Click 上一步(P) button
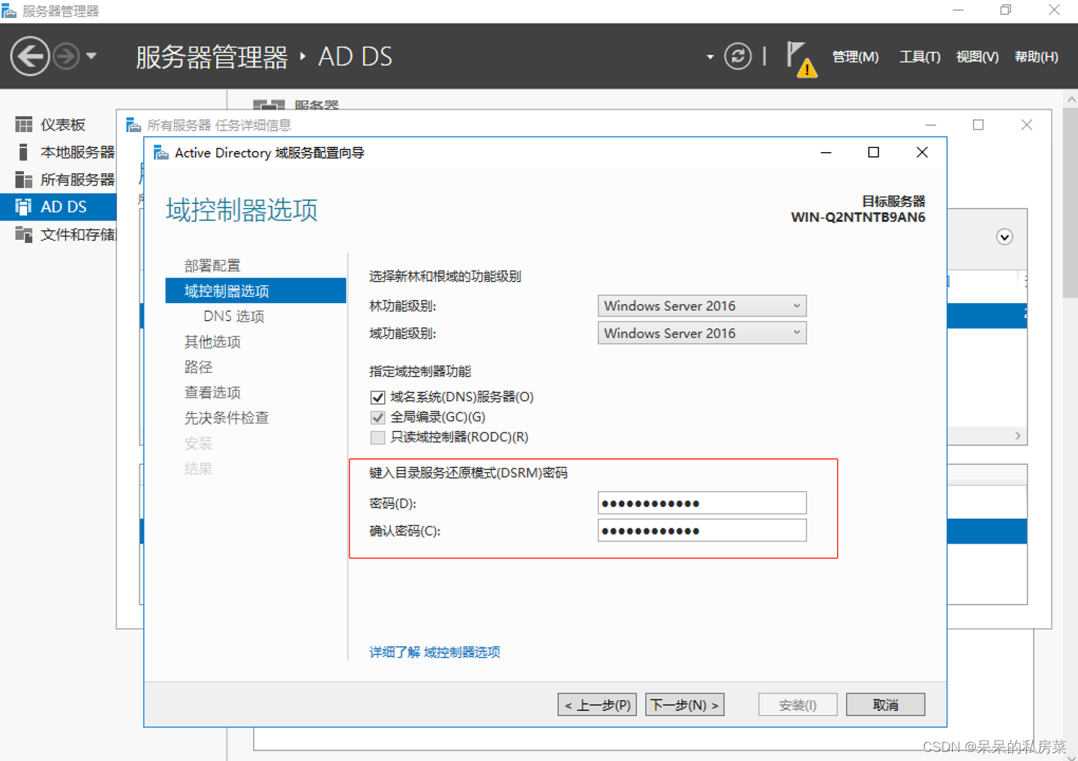 tap(597, 705)
